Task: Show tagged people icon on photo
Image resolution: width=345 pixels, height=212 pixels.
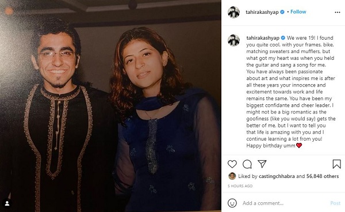Action: coord(7,203)
